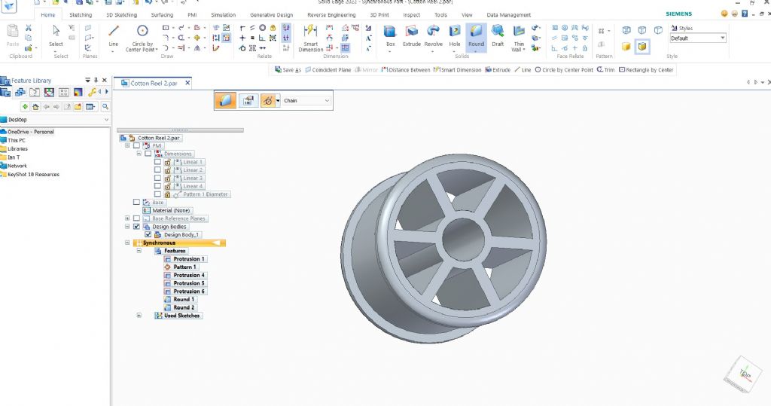
Task: Switch to the Sketching ribbon tab
Action: (x=80, y=14)
